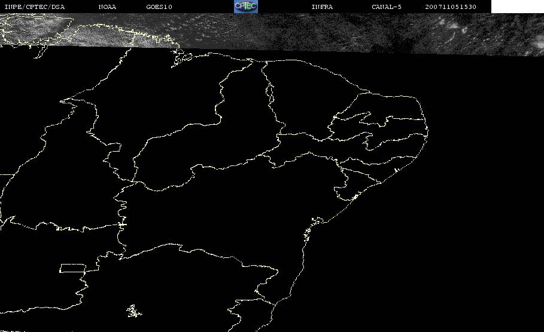Click the NOAA label in the header

(107, 7)
